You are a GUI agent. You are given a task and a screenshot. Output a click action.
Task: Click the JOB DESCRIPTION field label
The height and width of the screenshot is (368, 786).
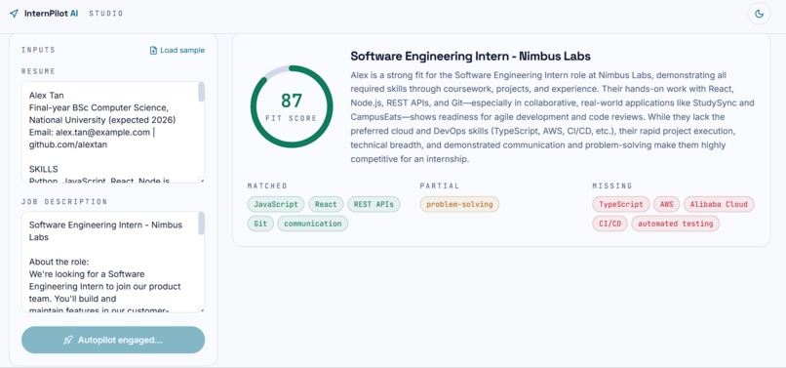(64, 202)
